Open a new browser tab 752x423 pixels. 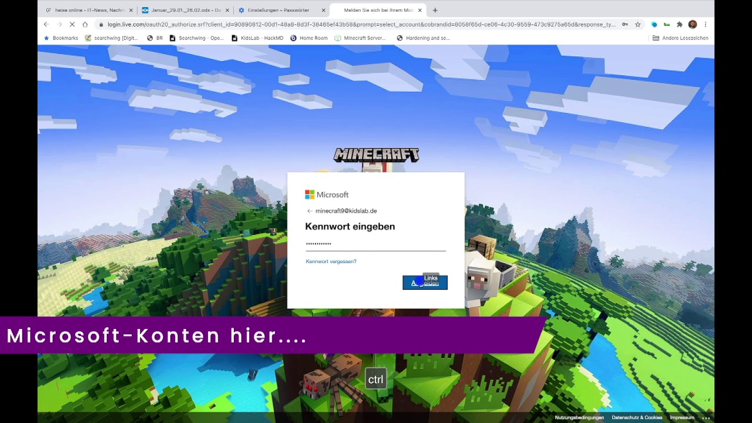click(x=435, y=10)
